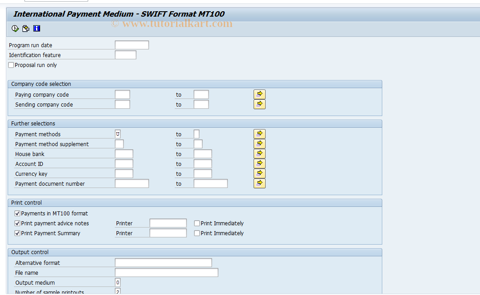Screen dimensions: 480x295
Task: Click House bank to field
Action: pos(203,154)
